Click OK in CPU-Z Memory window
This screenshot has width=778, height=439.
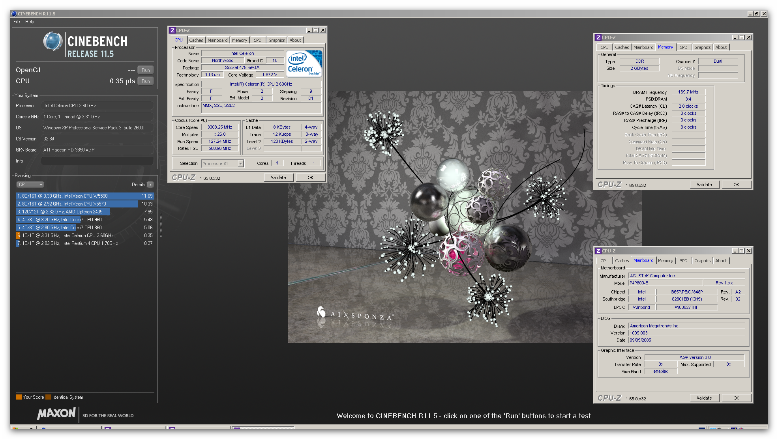[x=736, y=185]
